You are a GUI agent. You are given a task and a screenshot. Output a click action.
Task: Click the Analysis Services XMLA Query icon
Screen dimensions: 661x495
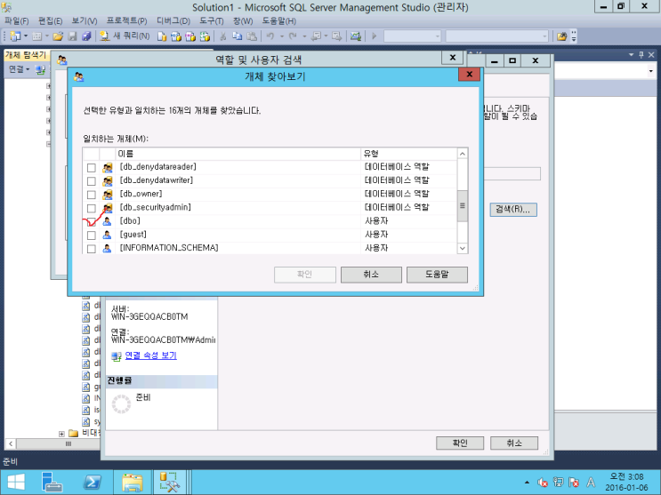point(205,36)
